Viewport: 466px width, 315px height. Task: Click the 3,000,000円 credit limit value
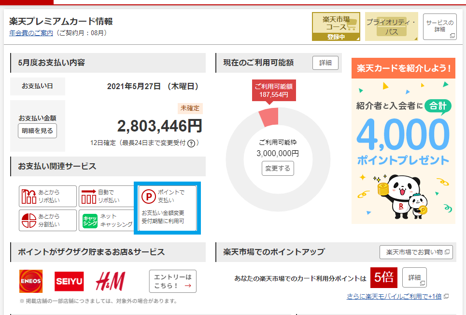click(278, 154)
